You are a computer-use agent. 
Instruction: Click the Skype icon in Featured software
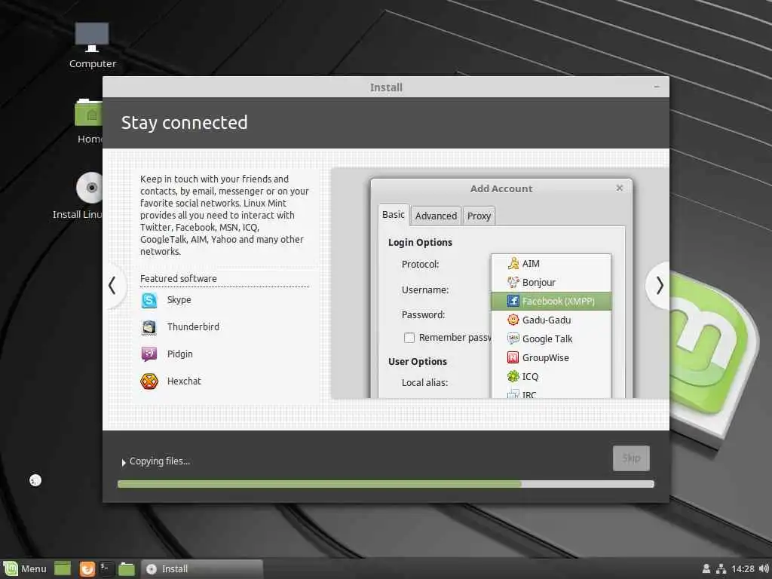(149, 300)
